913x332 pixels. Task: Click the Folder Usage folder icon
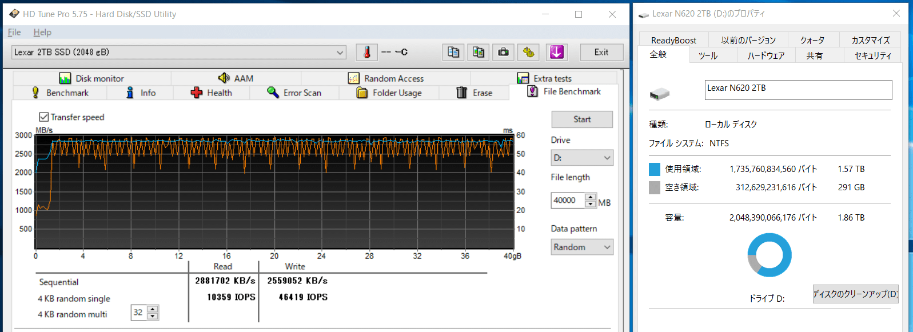(x=362, y=93)
